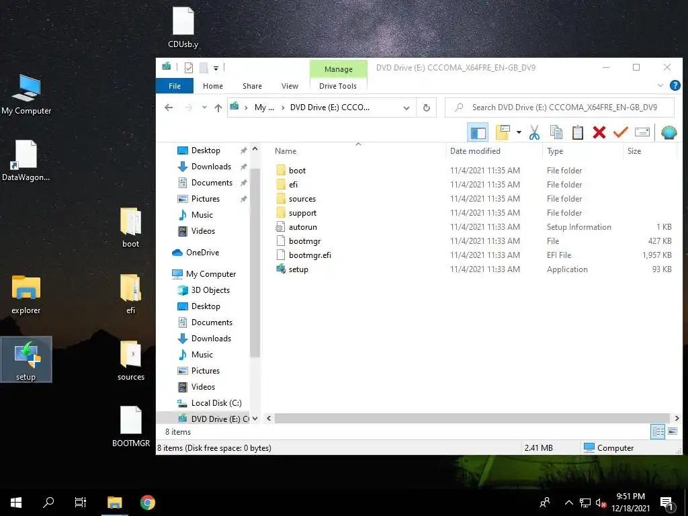The height and width of the screenshot is (516, 688).
Task: Open the folder options dropdown arrow
Action: click(519, 132)
